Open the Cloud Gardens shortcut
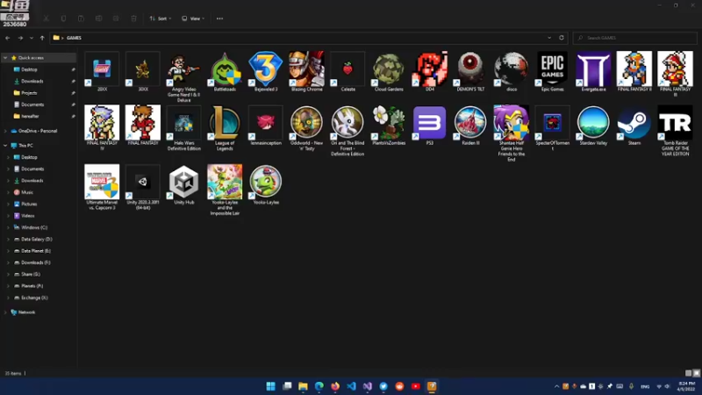The width and height of the screenshot is (702, 395). click(389, 72)
